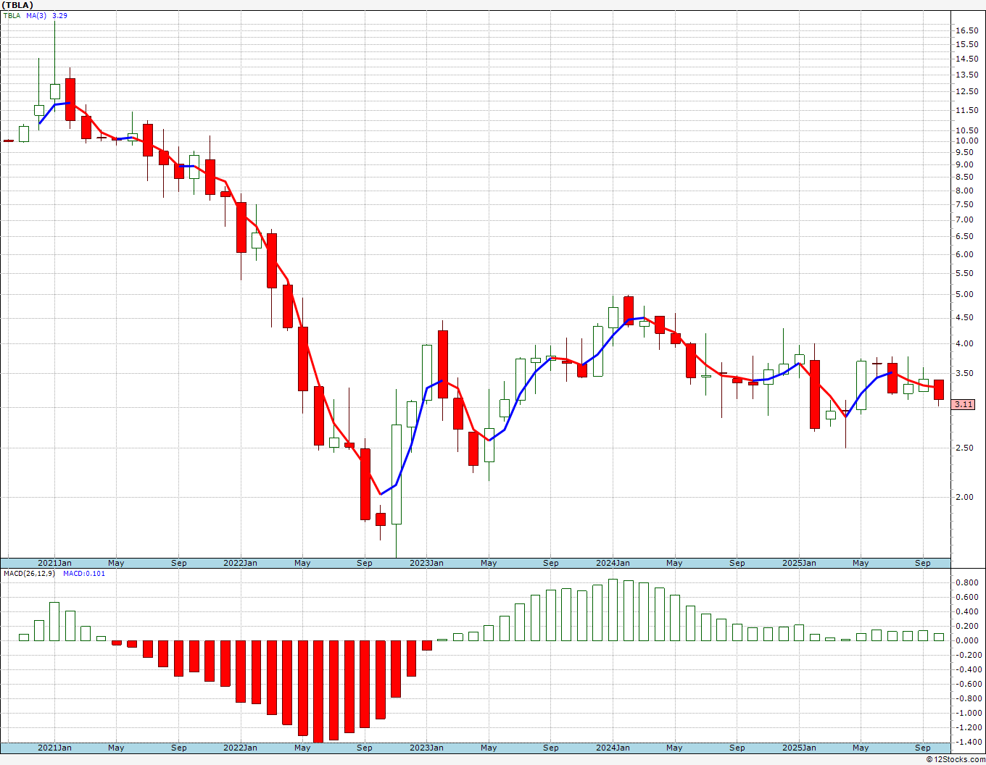Select the 2.50 price axis label
The height and width of the screenshot is (765, 986).
pyautogui.click(x=966, y=448)
